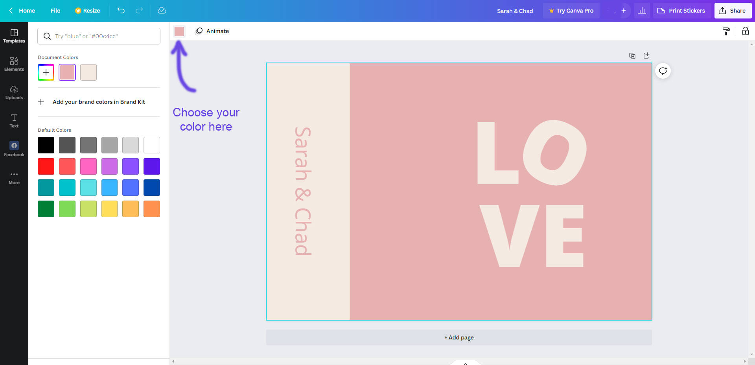Toggle the lock icon in toolbar
This screenshot has height=365, width=755.
click(x=745, y=31)
